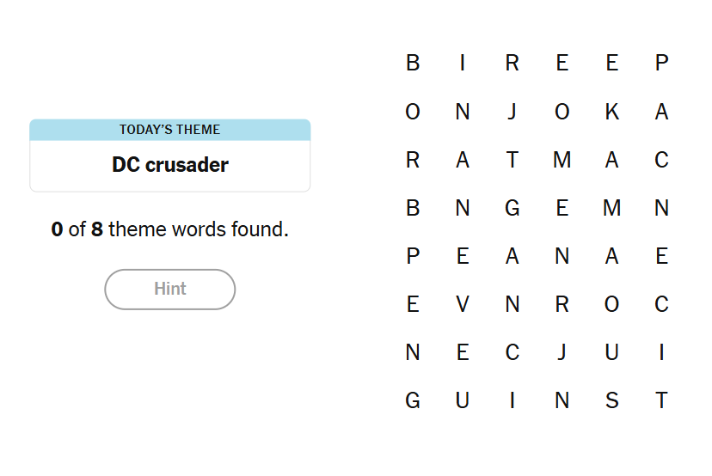Select the T in the bottom-right corner
The width and height of the screenshot is (712, 476).
661,400
